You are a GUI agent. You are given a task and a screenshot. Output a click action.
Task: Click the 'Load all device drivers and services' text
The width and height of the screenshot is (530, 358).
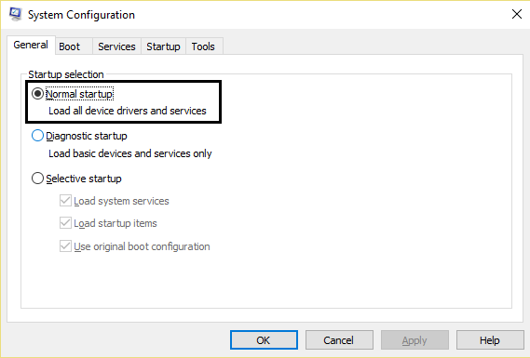[x=128, y=111]
